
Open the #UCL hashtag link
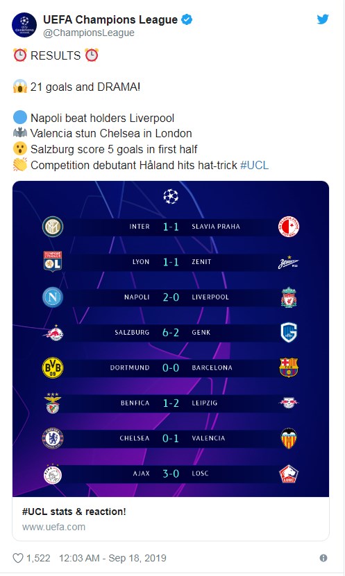click(254, 165)
